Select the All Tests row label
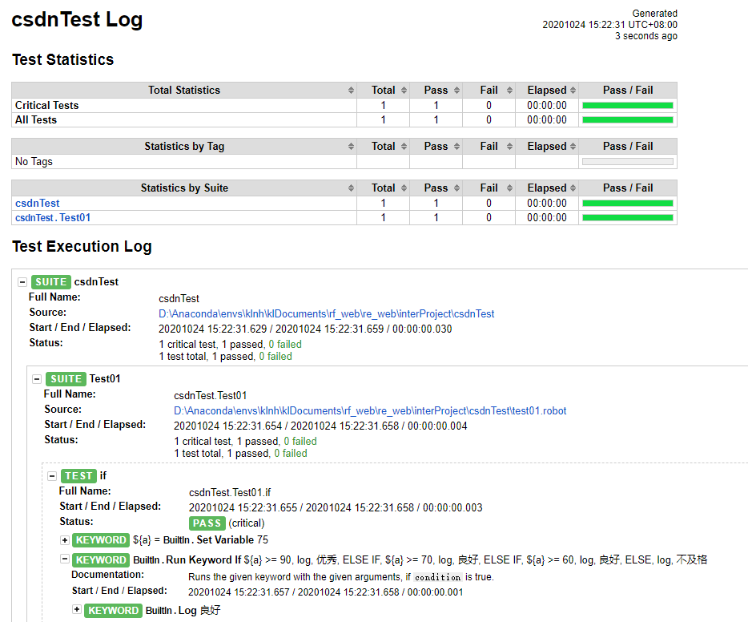 pyautogui.click(x=36, y=119)
